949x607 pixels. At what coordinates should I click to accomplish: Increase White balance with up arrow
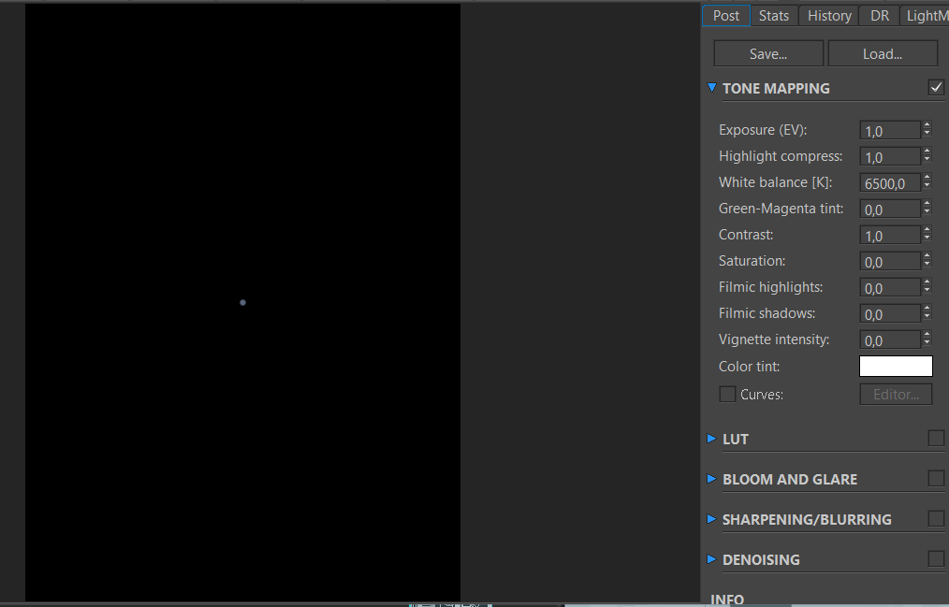tap(927, 177)
